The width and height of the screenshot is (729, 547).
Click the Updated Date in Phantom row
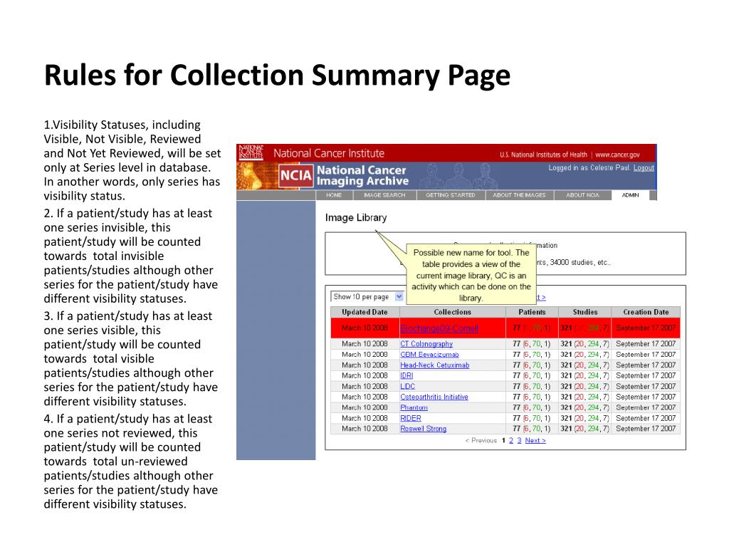point(364,407)
